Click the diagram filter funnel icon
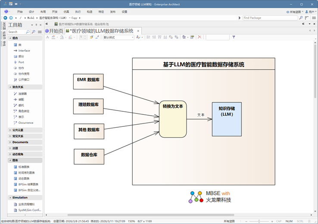Viewport: 318px width, 224px height. pyautogui.click(x=234, y=37)
